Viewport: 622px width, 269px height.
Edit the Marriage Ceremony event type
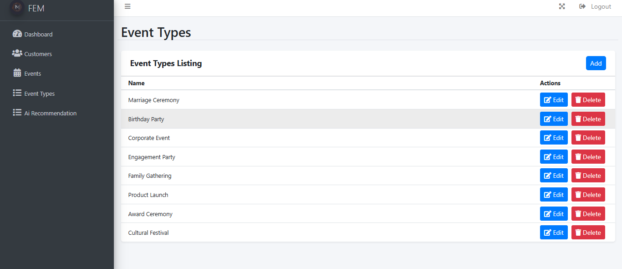click(x=554, y=100)
